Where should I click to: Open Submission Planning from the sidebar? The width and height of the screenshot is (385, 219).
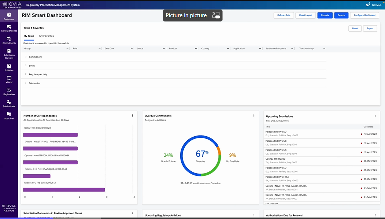pos(9,51)
